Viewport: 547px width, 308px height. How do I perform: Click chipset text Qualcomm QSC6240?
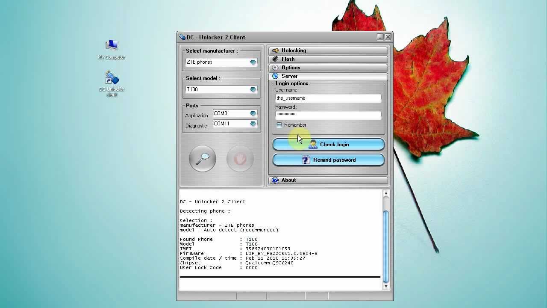coord(269,263)
